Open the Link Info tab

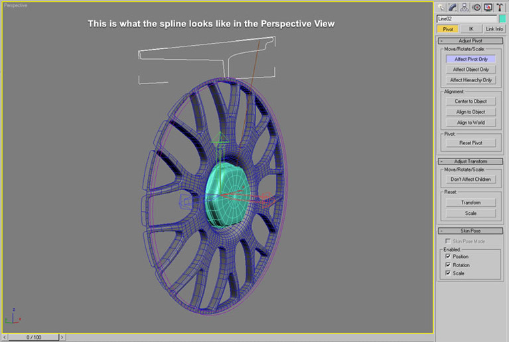coord(494,29)
